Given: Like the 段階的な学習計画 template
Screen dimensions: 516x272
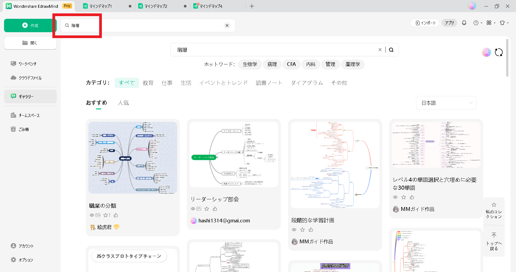Looking at the screenshot, I should point(311,230).
